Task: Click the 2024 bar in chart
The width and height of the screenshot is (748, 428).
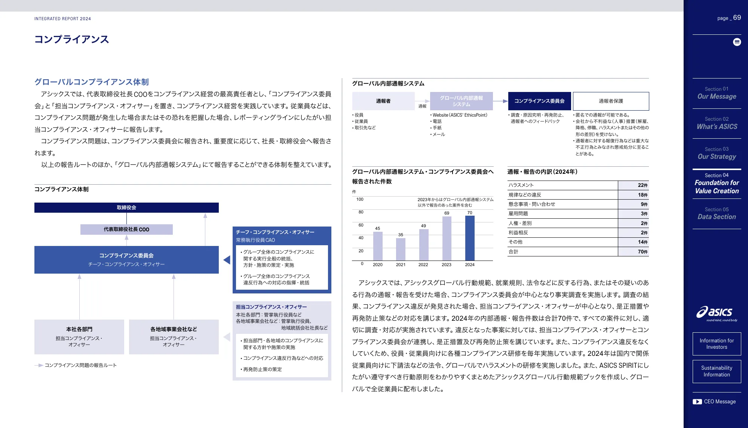Action: coord(470,238)
